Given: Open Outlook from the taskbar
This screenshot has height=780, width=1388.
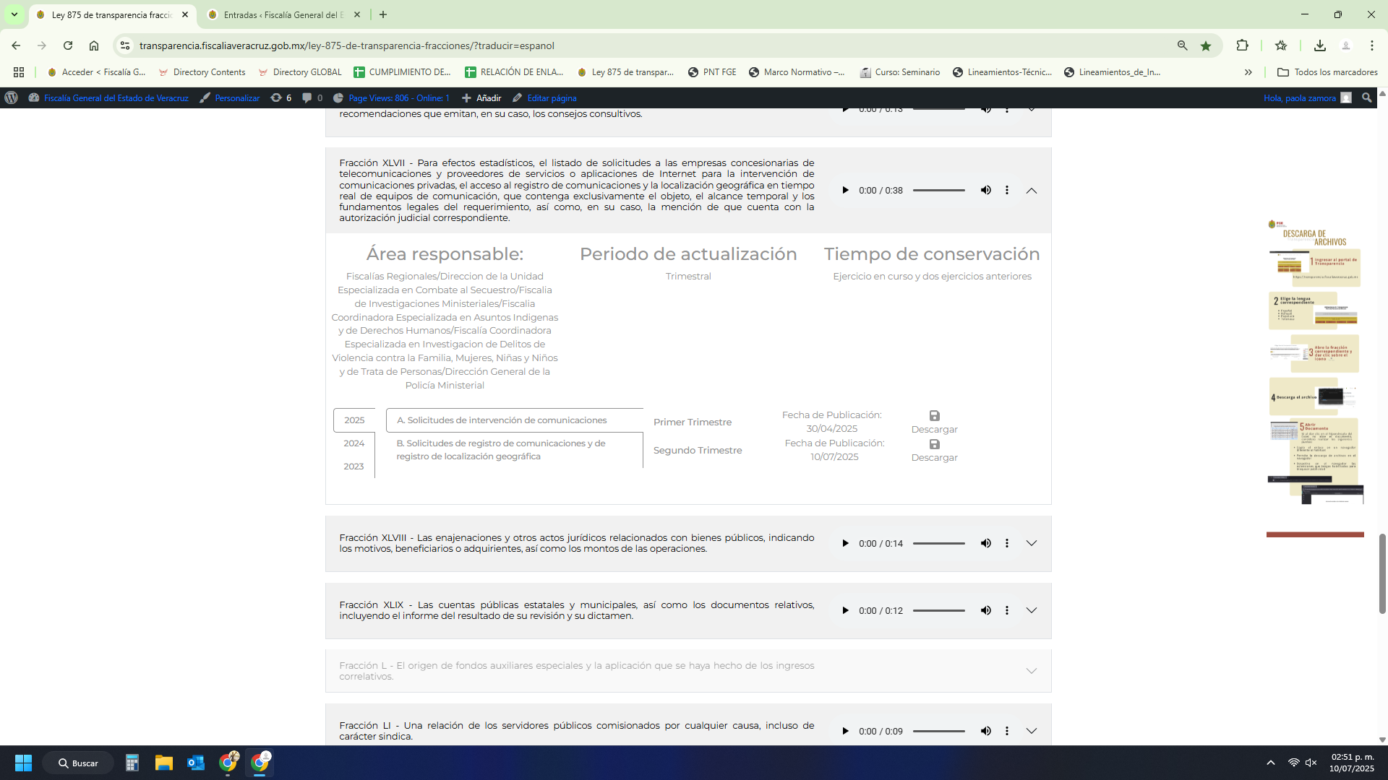Looking at the screenshot, I should [x=196, y=763].
